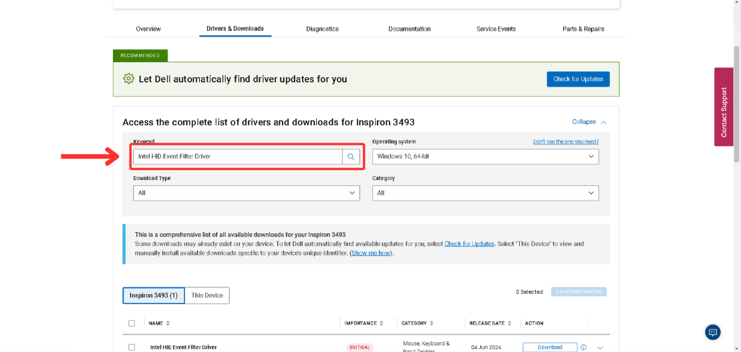
Task: Click the Download button for Intel HID driver
Action: pos(550,347)
